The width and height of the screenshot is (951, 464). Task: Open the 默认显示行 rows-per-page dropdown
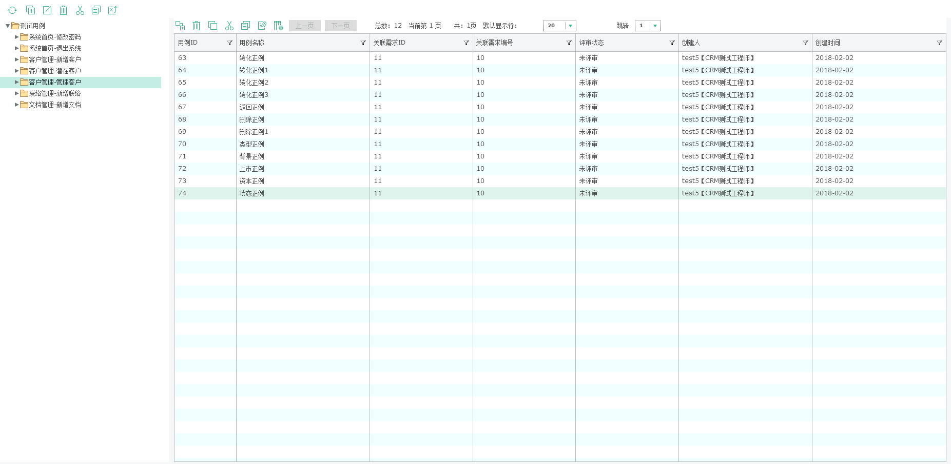[x=570, y=26]
